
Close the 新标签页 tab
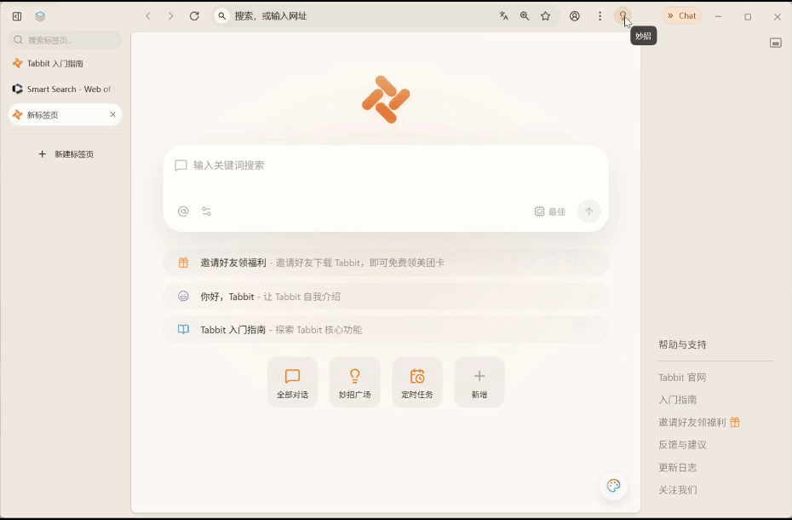point(112,115)
